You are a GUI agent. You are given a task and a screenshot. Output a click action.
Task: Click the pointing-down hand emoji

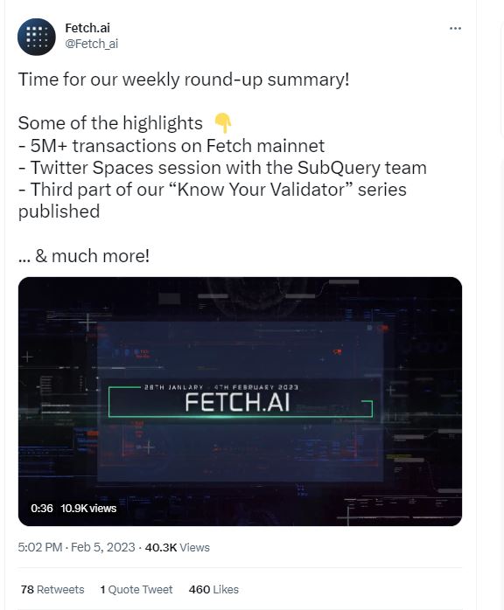(x=223, y=123)
